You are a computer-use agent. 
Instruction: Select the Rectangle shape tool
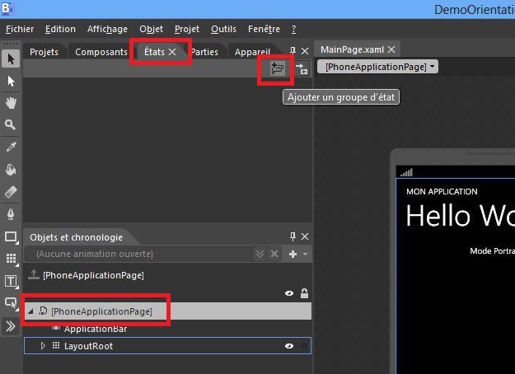(12, 236)
